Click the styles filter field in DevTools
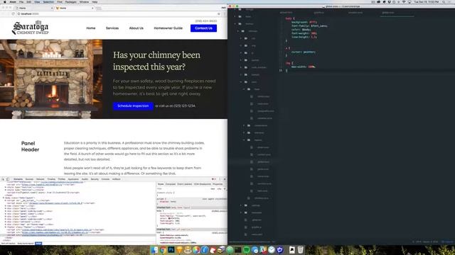 [x=183, y=189]
